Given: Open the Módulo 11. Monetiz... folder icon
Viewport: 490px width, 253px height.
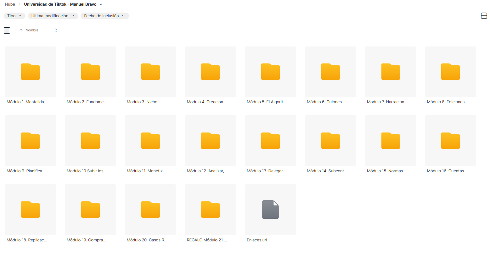Looking at the screenshot, I should pyautogui.click(x=150, y=141).
